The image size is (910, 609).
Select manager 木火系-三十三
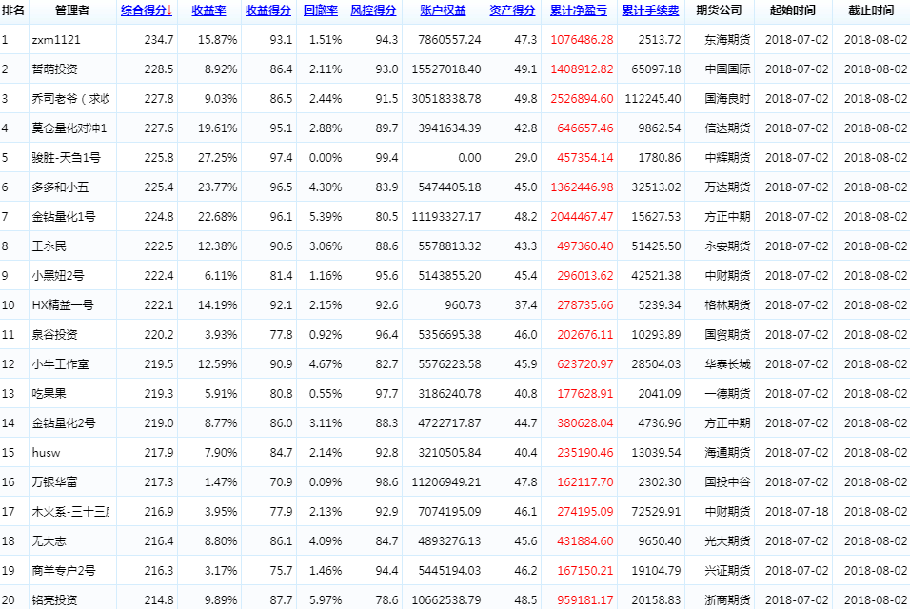coord(70,512)
